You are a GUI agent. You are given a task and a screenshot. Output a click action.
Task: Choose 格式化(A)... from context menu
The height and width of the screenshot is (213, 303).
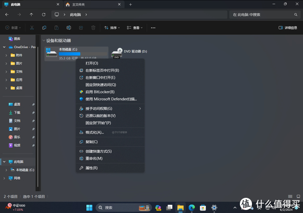(x=110, y=133)
